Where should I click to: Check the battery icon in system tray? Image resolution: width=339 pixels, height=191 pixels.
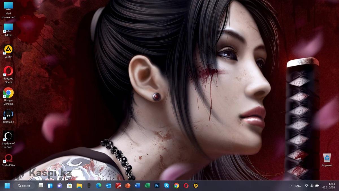point(317,186)
